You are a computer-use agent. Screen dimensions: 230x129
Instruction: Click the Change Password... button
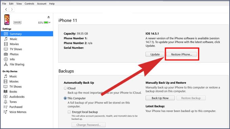(x=89, y=125)
